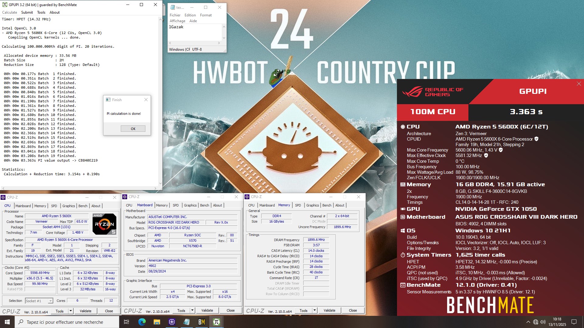Open Affichage menu in Notepad
This screenshot has height=328, width=584.
(x=177, y=21)
